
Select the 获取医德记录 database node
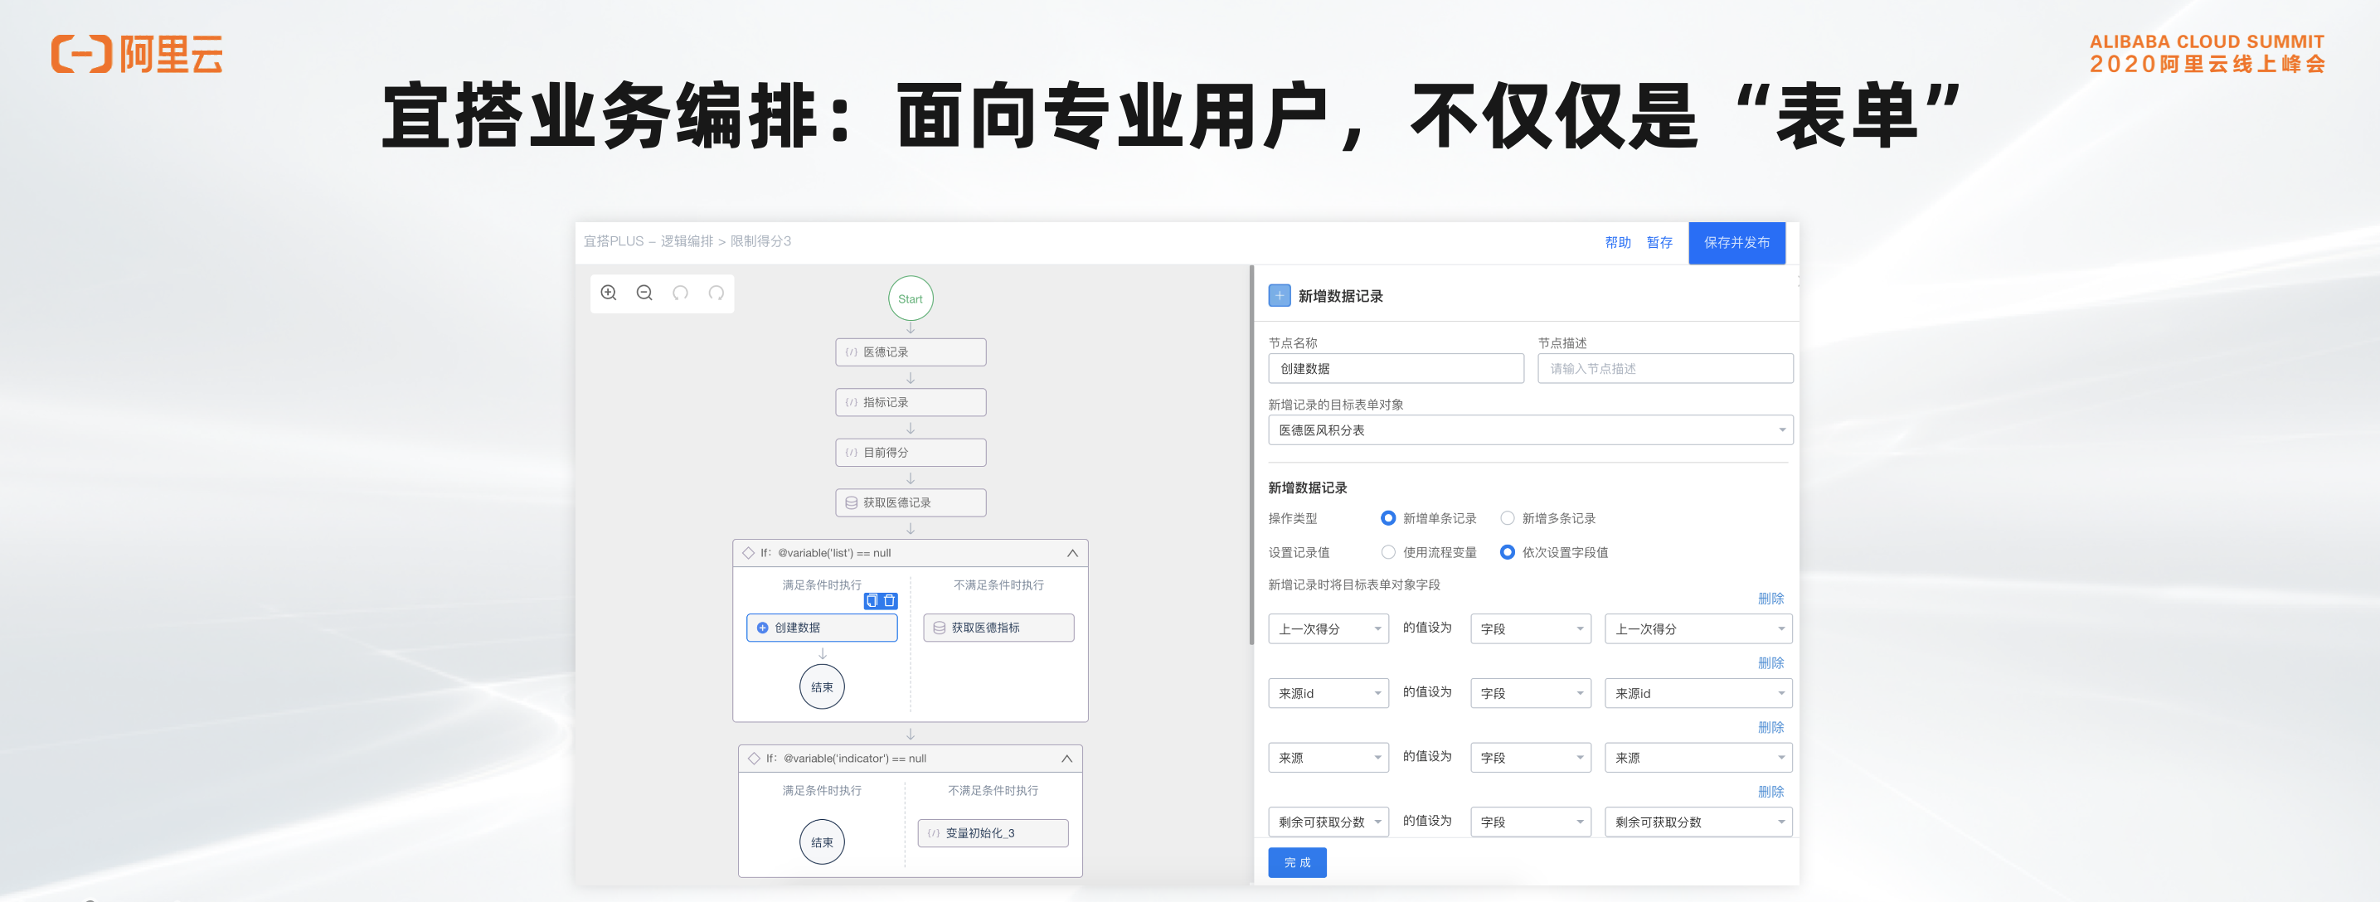click(910, 502)
